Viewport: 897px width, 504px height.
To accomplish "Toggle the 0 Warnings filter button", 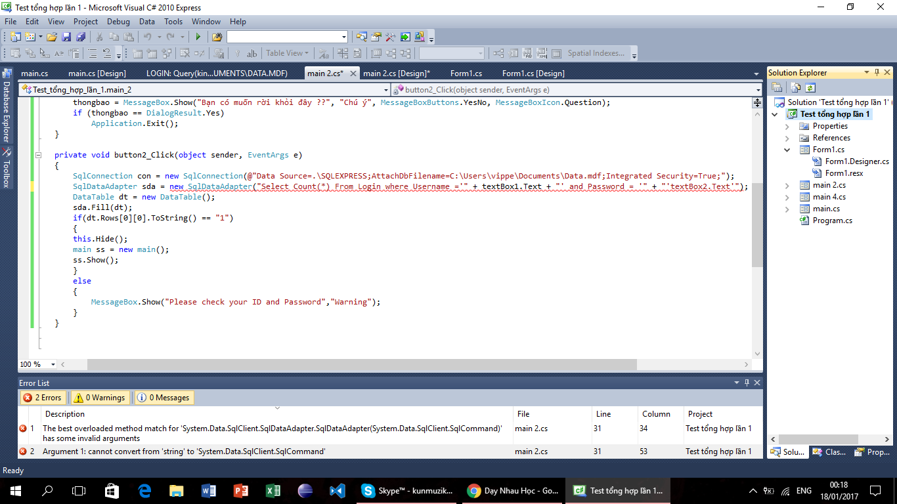I will coord(100,398).
